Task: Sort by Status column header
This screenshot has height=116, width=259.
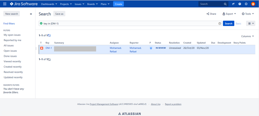Action: pos(158,43)
